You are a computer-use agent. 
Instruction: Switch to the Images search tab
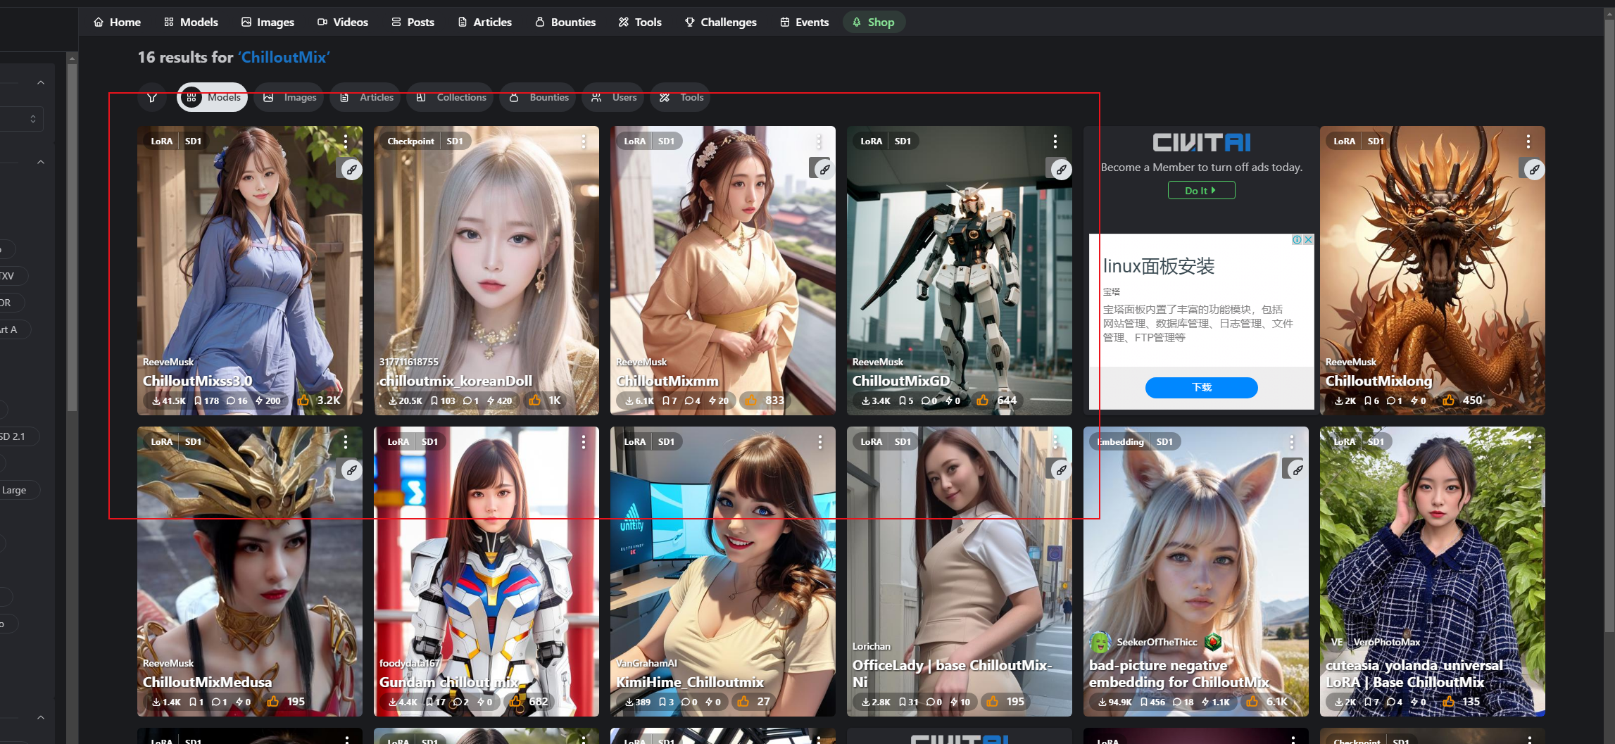289,97
